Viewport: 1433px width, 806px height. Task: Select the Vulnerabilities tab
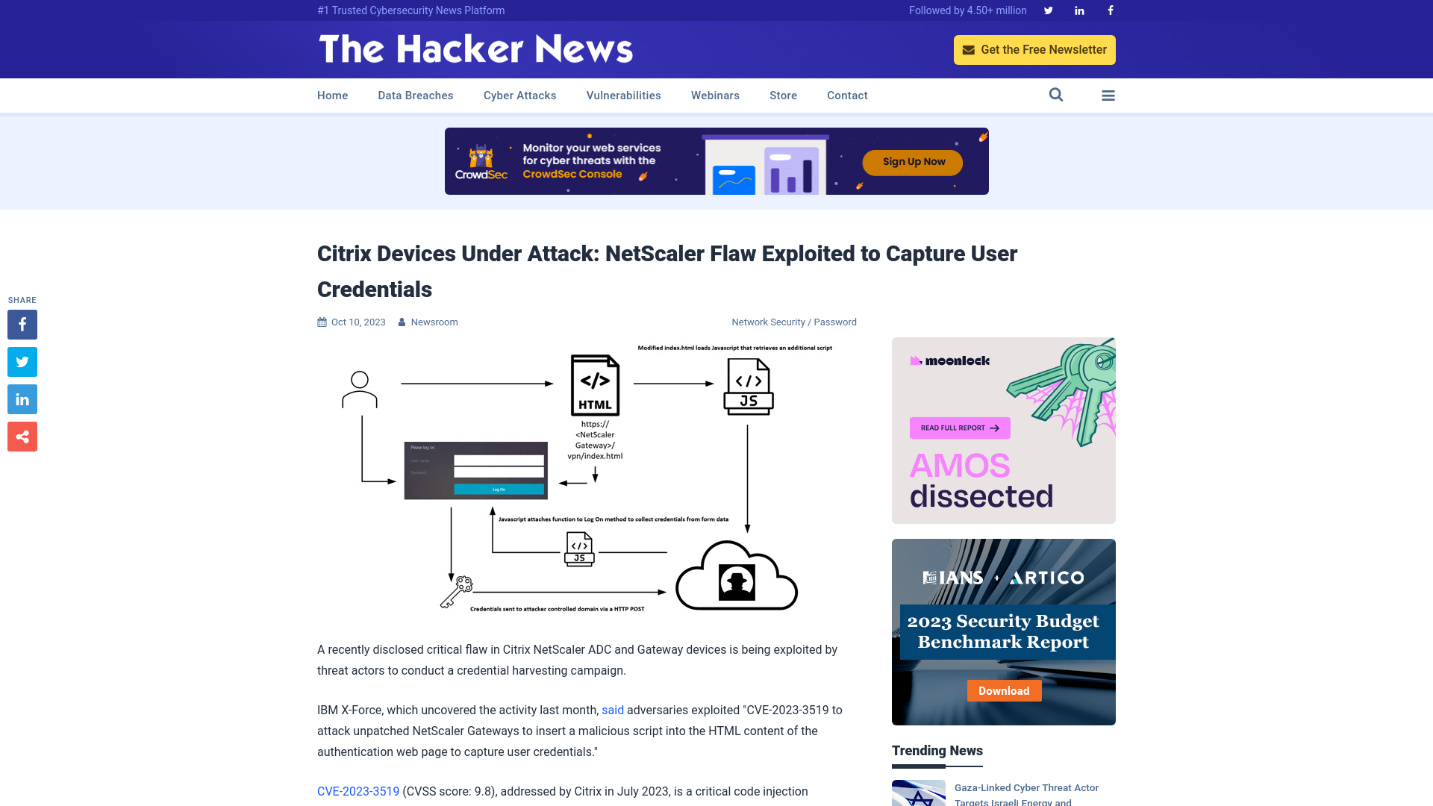pyautogui.click(x=623, y=96)
